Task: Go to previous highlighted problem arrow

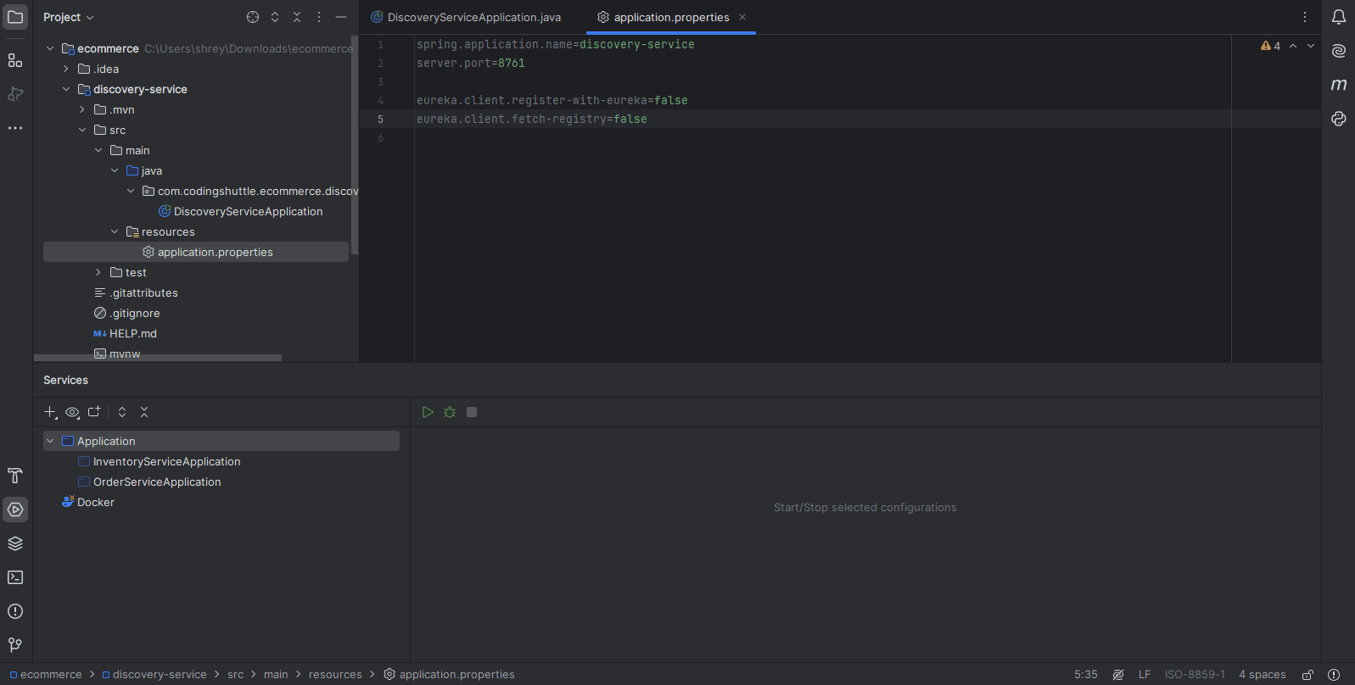Action: tap(1293, 46)
